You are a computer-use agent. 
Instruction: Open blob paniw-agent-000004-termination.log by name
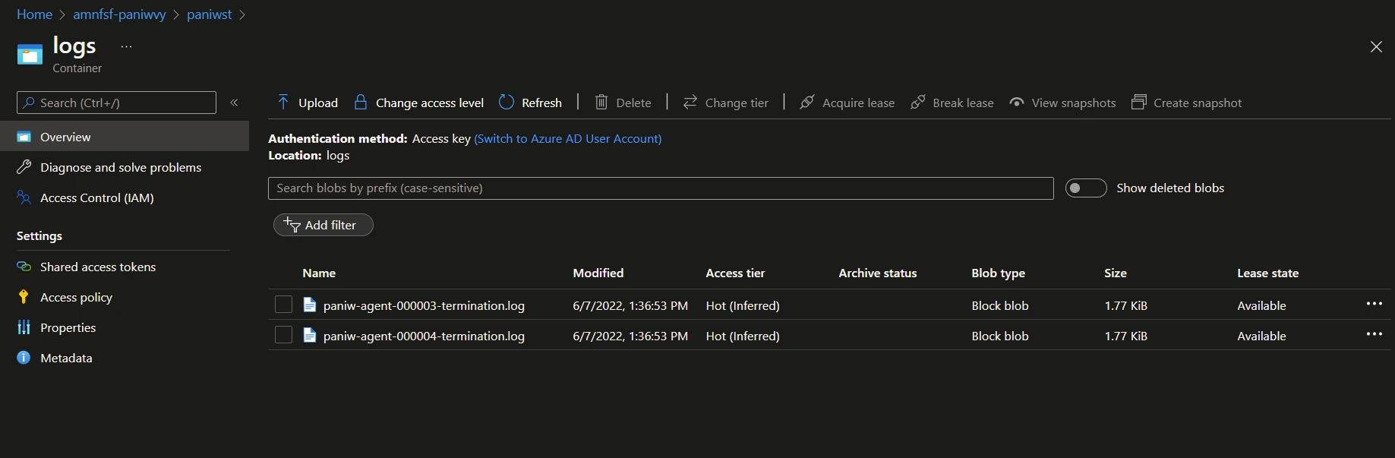click(x=424, y=336)
